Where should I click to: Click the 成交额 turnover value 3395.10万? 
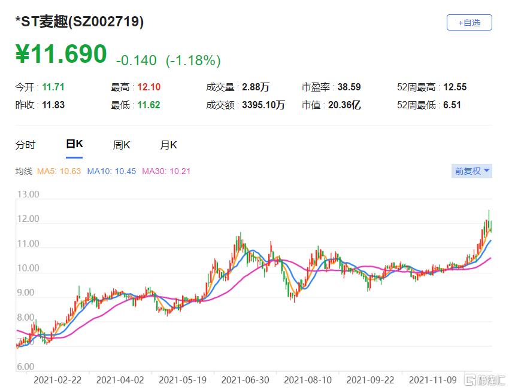263,105
